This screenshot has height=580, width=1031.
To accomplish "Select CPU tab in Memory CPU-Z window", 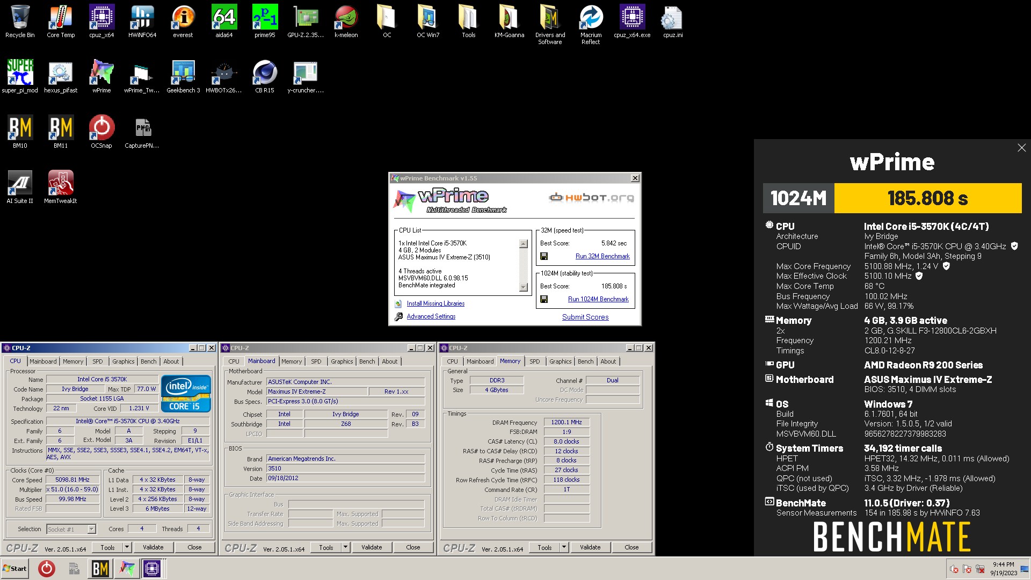I will click(453, 361).
